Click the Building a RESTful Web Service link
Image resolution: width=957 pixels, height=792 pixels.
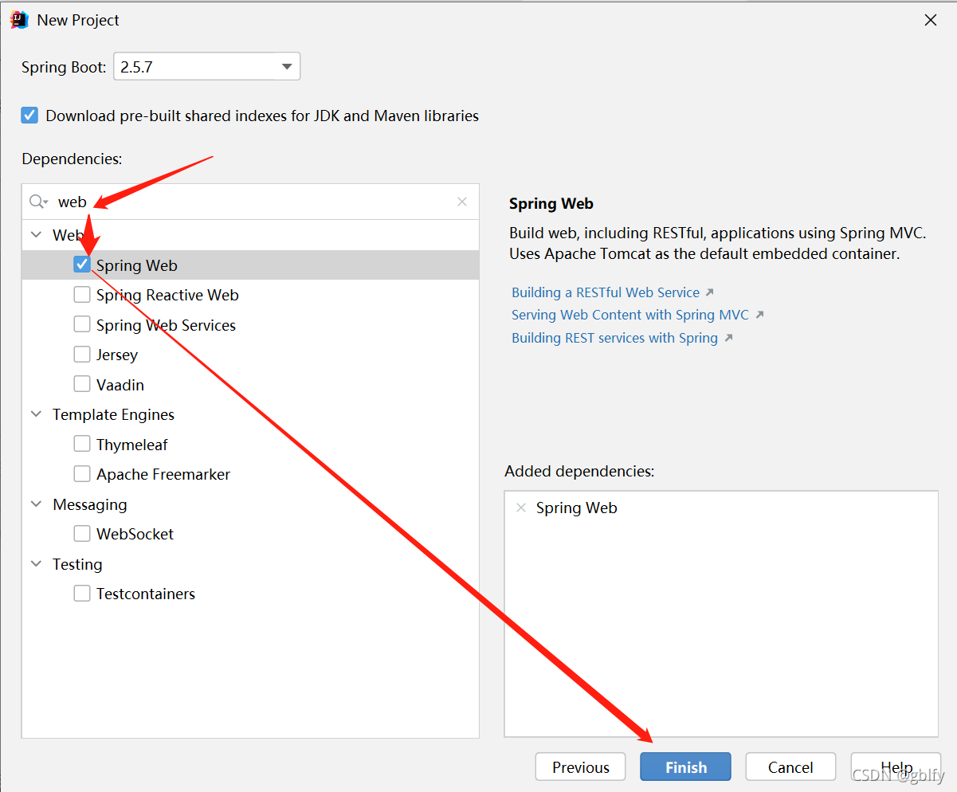pyautogui.click(x=606, y=292)
